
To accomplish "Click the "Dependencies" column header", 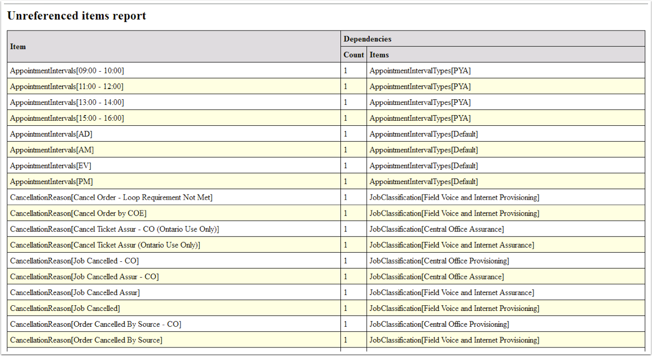I will [x=367, y=39].
